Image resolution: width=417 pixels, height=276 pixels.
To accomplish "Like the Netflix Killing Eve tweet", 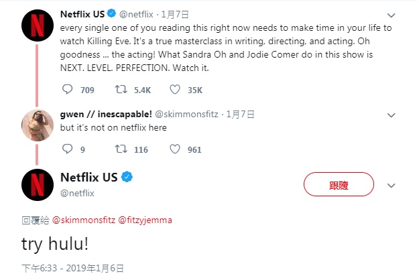I will click(175, 89).
